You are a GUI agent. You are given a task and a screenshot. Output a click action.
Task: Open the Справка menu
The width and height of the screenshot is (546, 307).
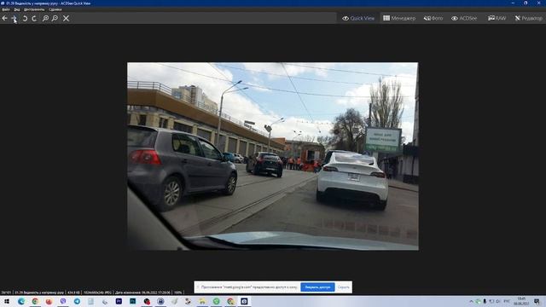(x=55, y=9)
